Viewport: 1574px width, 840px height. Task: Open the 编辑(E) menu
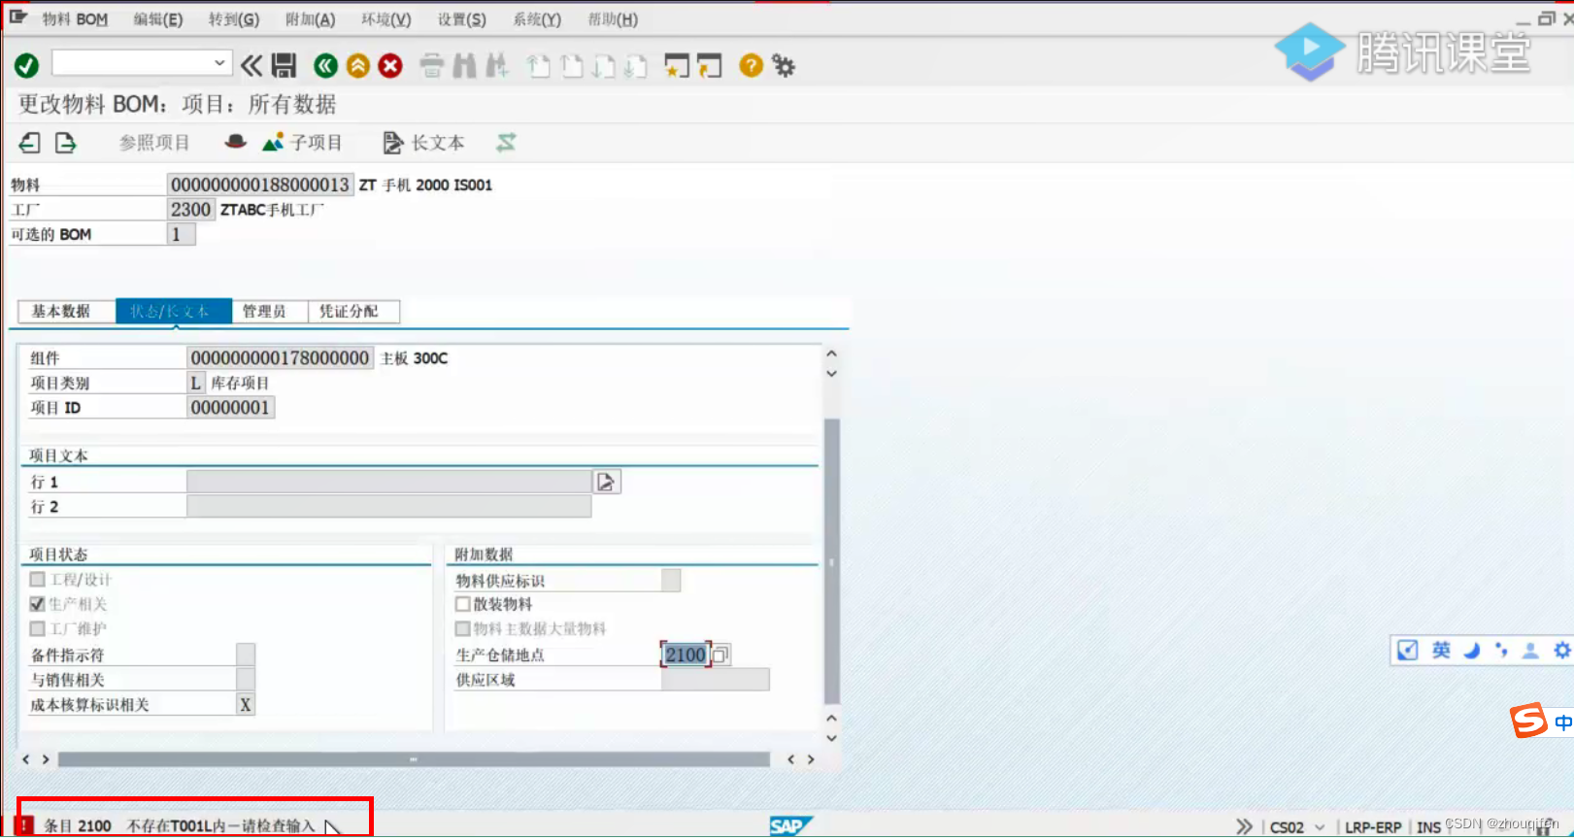[x=158, y=19]
